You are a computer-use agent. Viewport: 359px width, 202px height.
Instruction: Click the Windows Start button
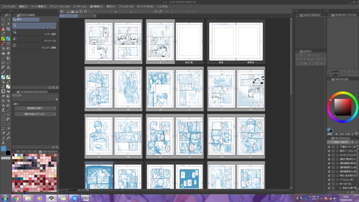pos(5,198)
